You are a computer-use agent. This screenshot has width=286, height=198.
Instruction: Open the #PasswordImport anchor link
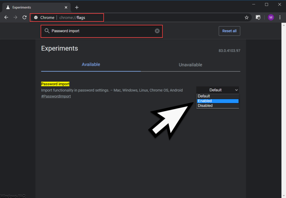[x=56, y=96]
